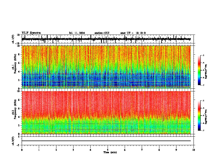218x168 pixels.
Task: Click the "-4" label on ch.2 colorbar
Action: point(203,108)
